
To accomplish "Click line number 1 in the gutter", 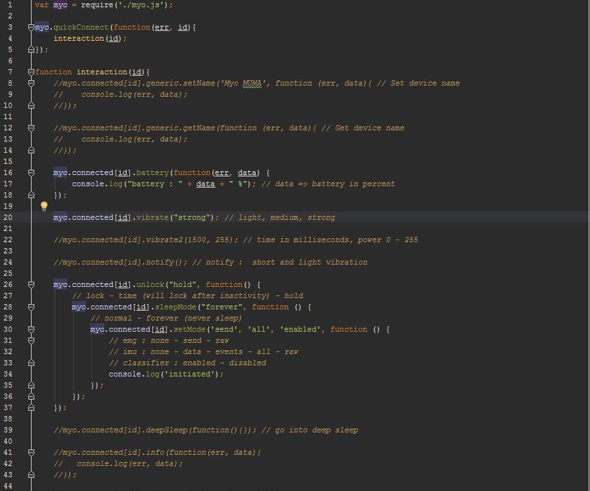I will coord(10,5).
